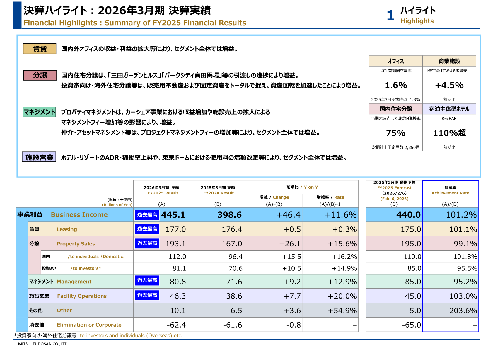Select the 宿泊主体型ホテル header cell
The width and height of the screenshot is (493, 349).
pos(449,109)
